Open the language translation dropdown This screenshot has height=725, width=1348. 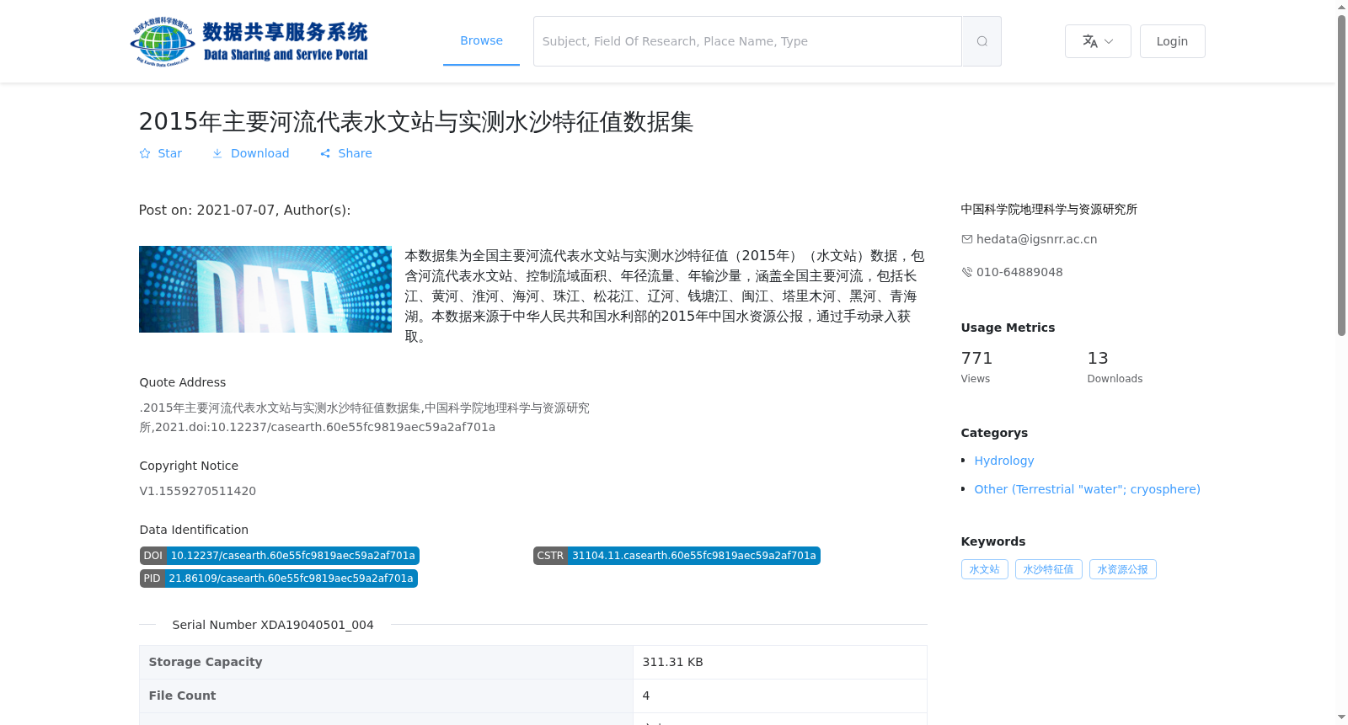point(1098,41)
